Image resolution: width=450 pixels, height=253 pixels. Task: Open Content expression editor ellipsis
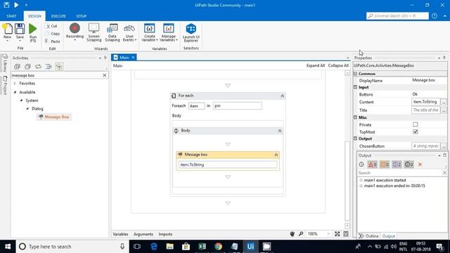[x=444, y=102]
